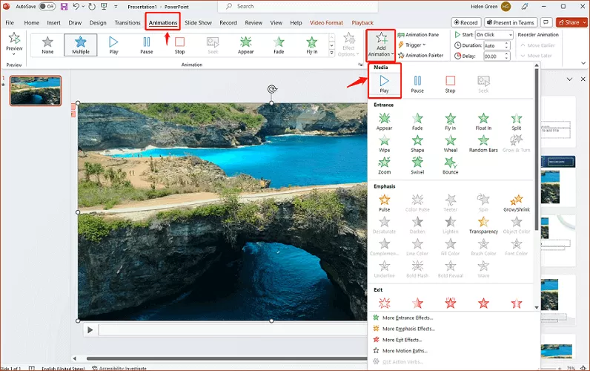Viewport: 590px width, 371px height.
Task: Apply the Bounce entrance effect
Action: (x=450, y=165)
